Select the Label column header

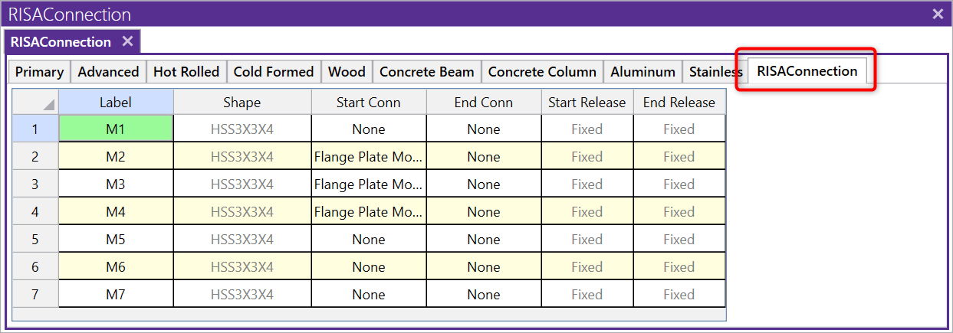[x=116, y=103]
